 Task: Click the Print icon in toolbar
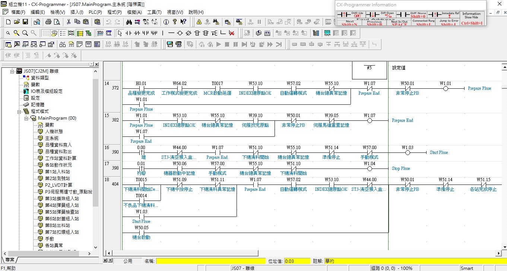(48, 22)
